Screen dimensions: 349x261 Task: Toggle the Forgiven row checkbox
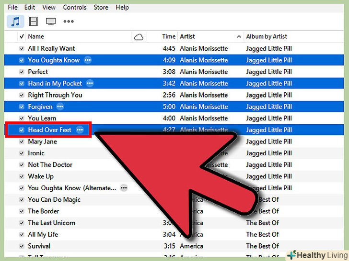click(x=22, y=107)
